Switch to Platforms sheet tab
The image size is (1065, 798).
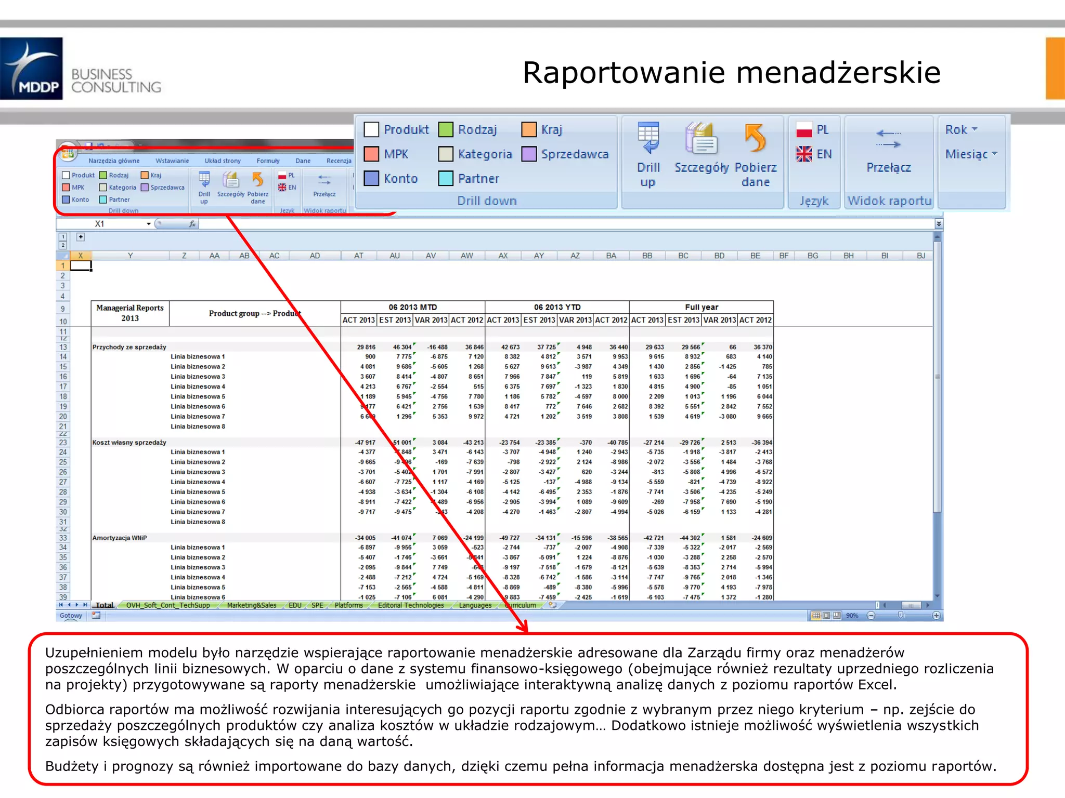(x=348, y=605)
